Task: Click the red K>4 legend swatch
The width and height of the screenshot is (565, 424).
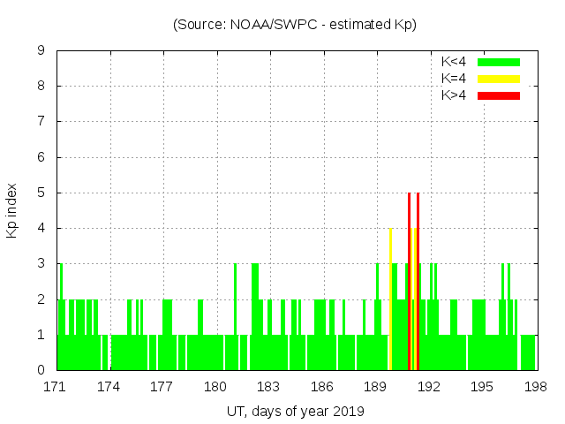Action: (499, 95)
